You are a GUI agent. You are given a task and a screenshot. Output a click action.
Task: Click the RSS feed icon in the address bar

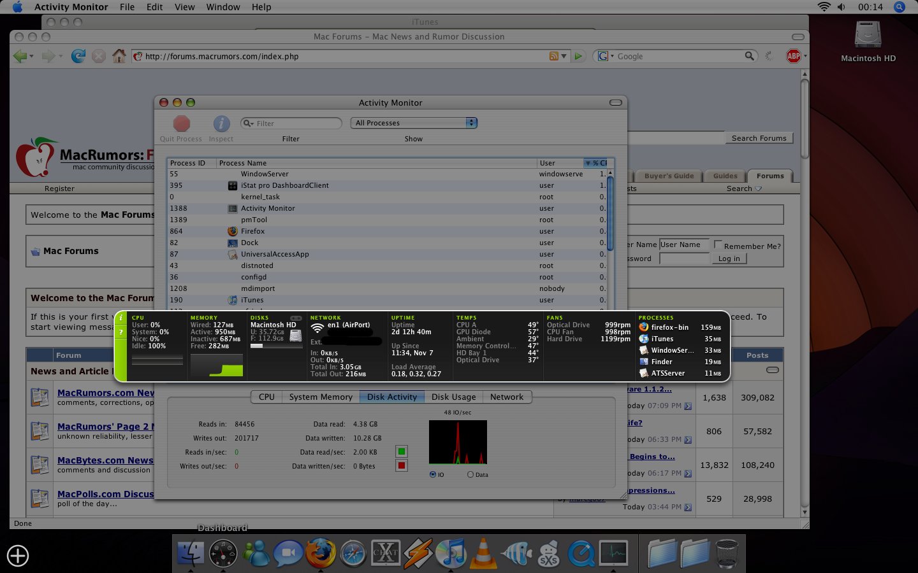point(554,56)
